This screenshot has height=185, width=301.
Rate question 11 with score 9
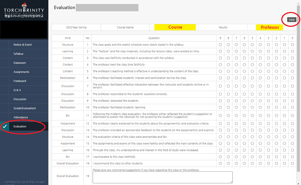click(x=220, y=115)
